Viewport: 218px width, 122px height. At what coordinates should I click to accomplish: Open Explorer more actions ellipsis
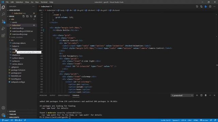33,6
